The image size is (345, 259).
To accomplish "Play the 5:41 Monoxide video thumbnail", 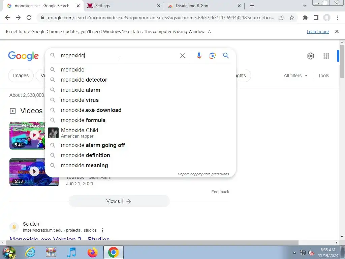I will pyautogui.click(x=27, y=136).
